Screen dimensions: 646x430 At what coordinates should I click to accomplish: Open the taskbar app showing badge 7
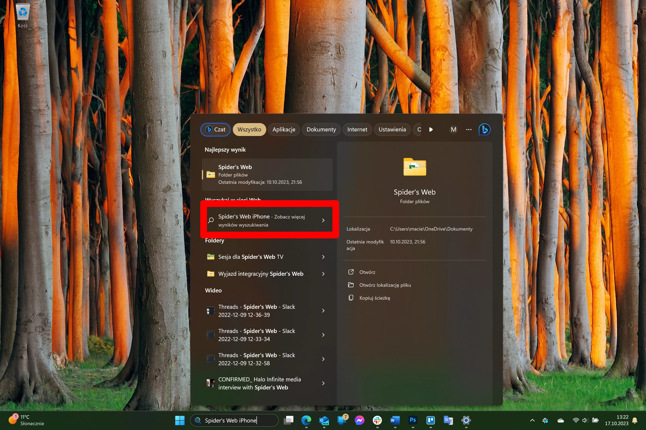tap(342, 420)
